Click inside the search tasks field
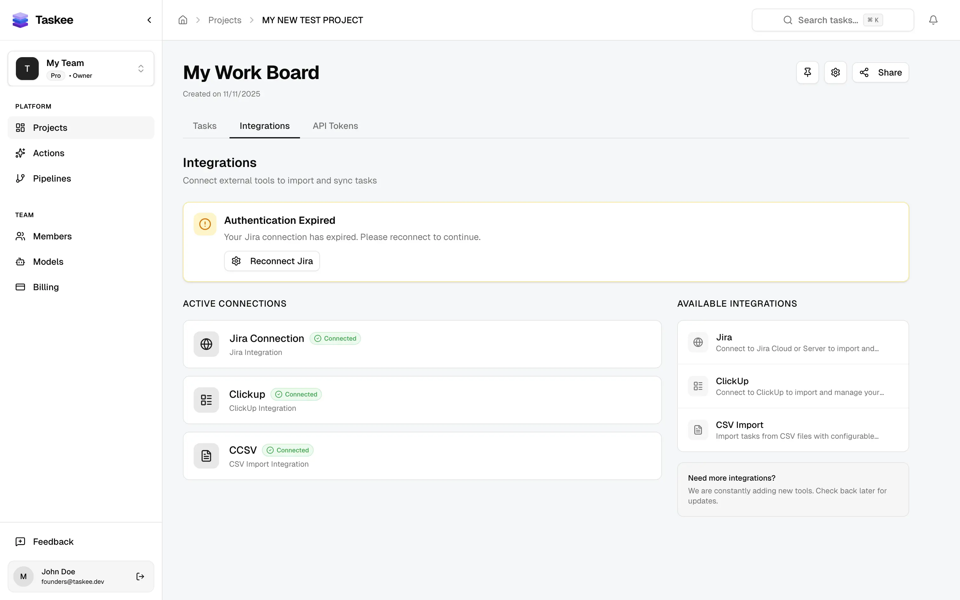 click(832, 20)
